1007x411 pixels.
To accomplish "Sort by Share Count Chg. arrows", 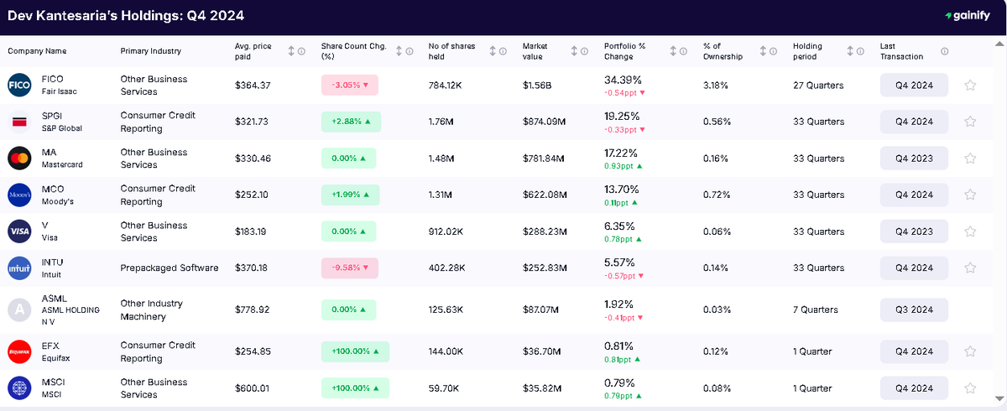I will click(398, 51).
